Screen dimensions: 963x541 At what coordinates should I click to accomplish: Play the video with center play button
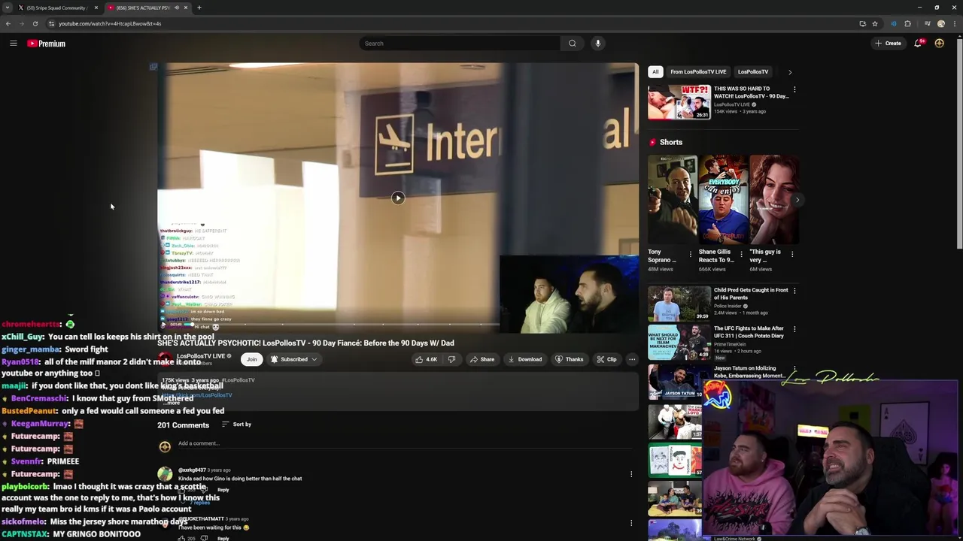pos(398,198)
